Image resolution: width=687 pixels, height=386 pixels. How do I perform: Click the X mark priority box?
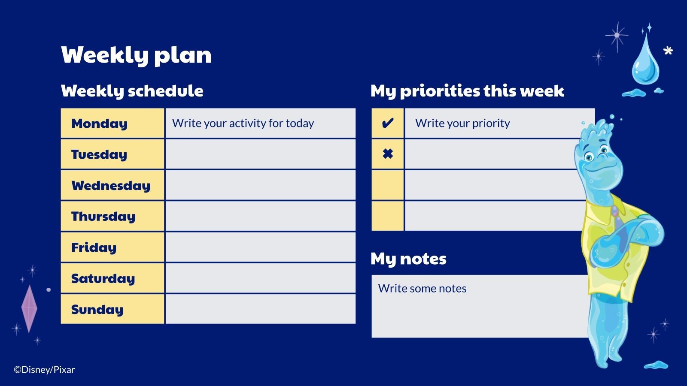point(387,154)
